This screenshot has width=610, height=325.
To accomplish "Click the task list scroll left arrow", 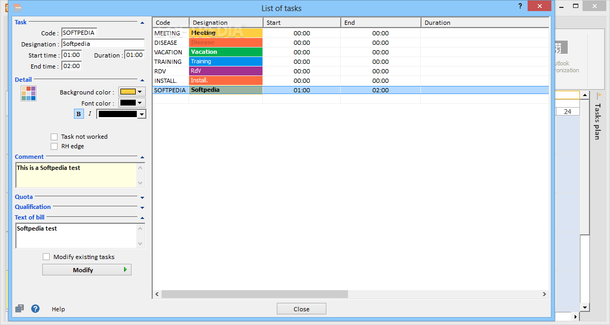I will pyautogui.click(x=157, y=294).
